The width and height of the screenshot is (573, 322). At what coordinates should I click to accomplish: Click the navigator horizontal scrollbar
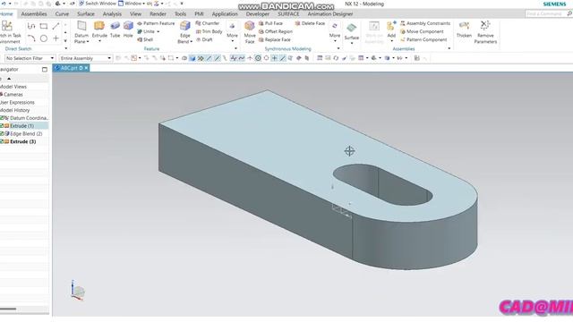(8, 309)
